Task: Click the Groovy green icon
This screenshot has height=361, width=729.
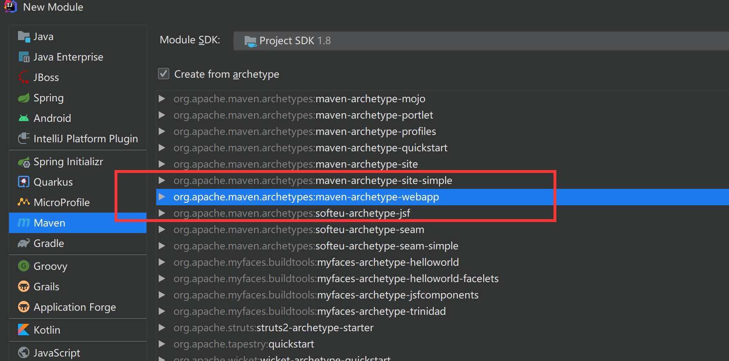Action: tap(24, 266)
